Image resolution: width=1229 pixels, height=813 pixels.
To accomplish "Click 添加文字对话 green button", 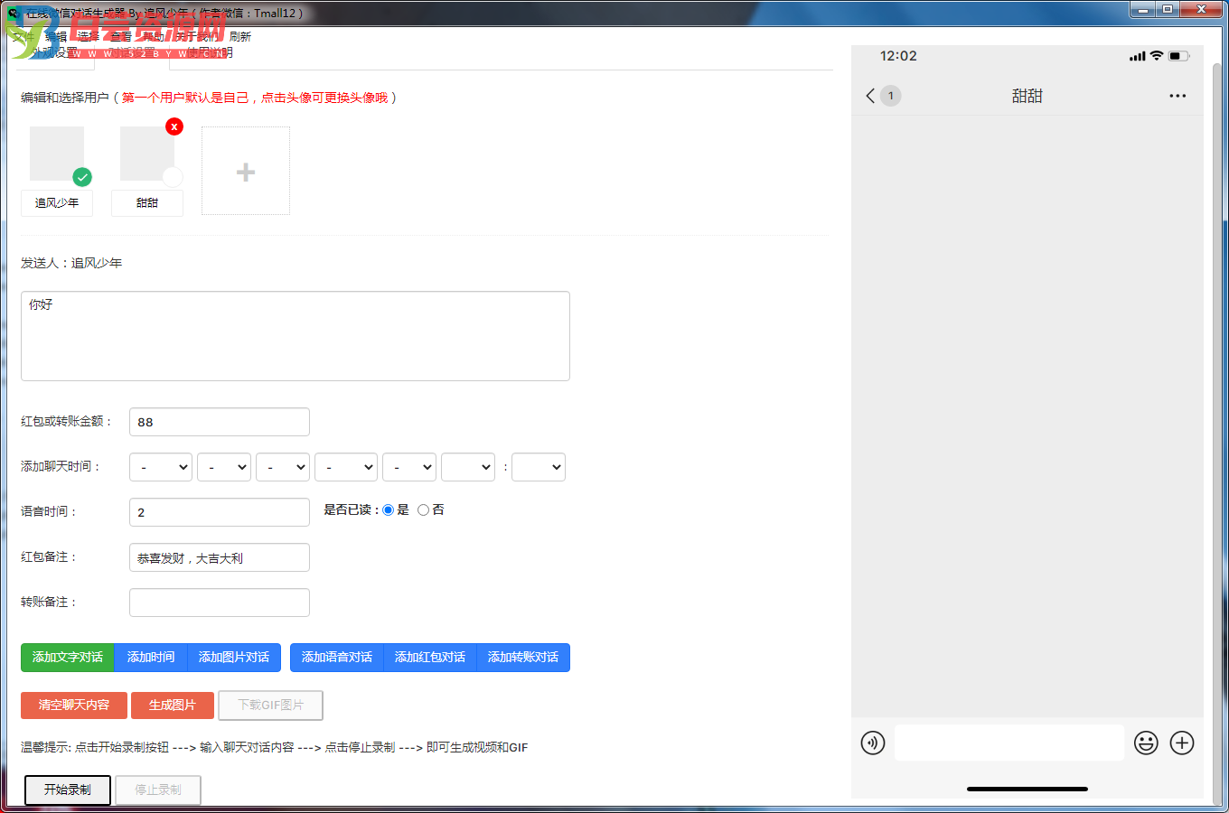I will 68,658.
